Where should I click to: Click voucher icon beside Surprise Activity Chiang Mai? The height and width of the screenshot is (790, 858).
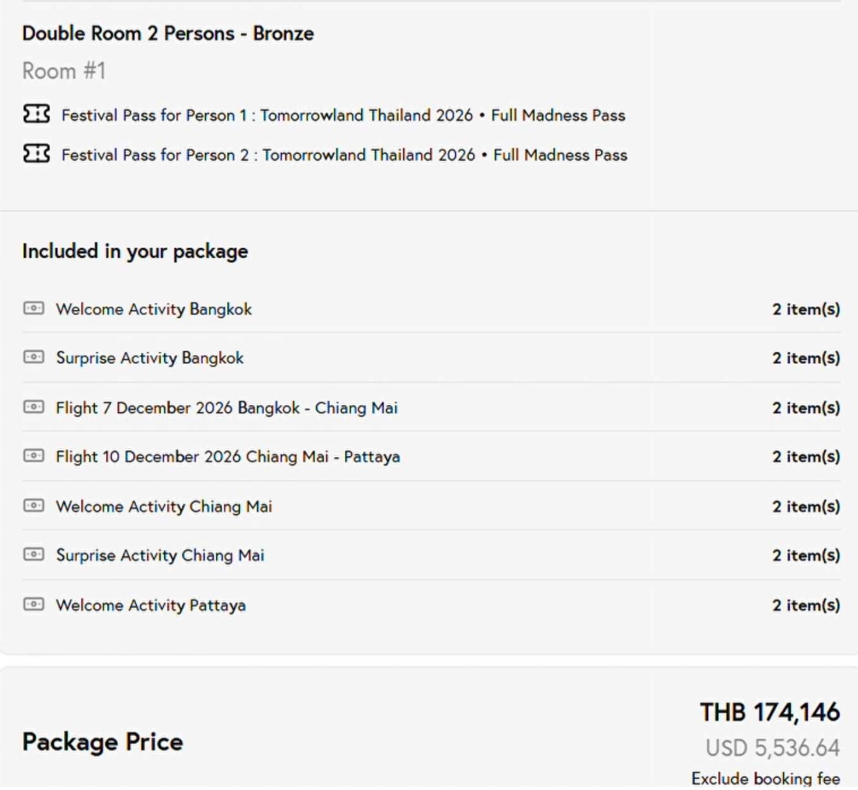coord(34,554)
